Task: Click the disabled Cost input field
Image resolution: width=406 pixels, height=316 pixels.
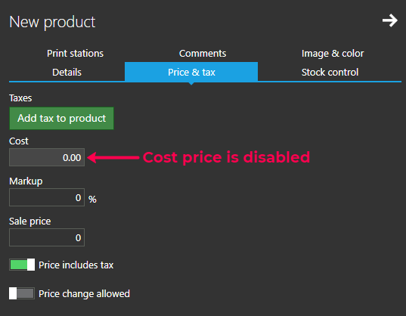Action: point(47,157)
